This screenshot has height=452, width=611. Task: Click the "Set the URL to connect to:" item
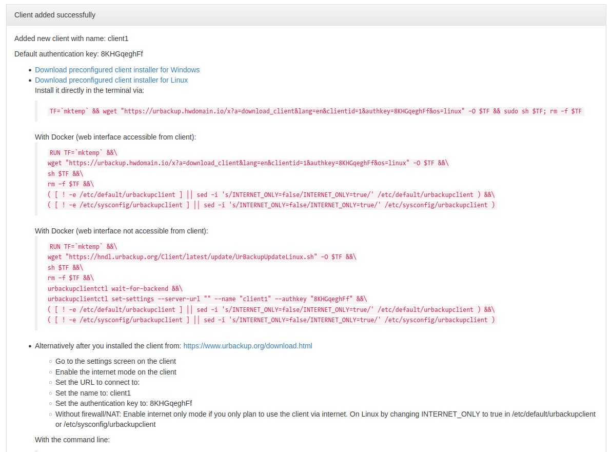click(x=97, y=382)
